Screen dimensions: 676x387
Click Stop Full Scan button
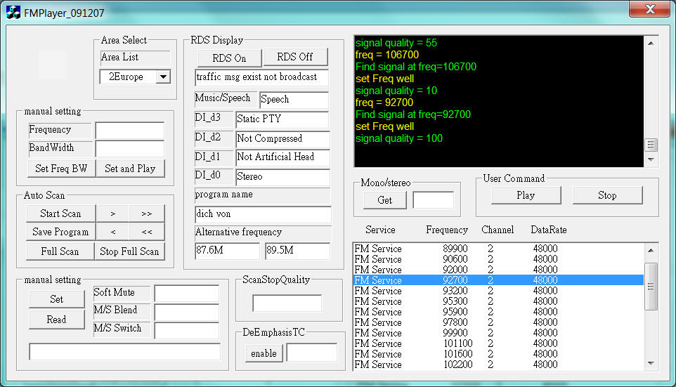click(129, 251)
